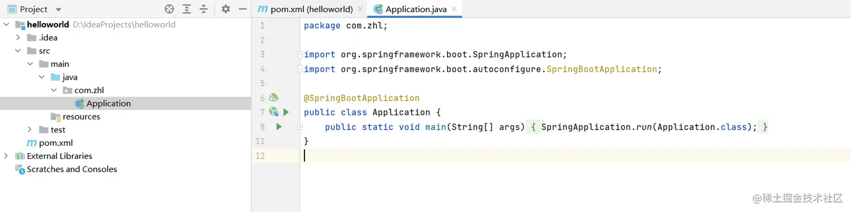Click green Run arrow on line 7
This screenshot has height=212, width=851.
click(x=286, y=112)
